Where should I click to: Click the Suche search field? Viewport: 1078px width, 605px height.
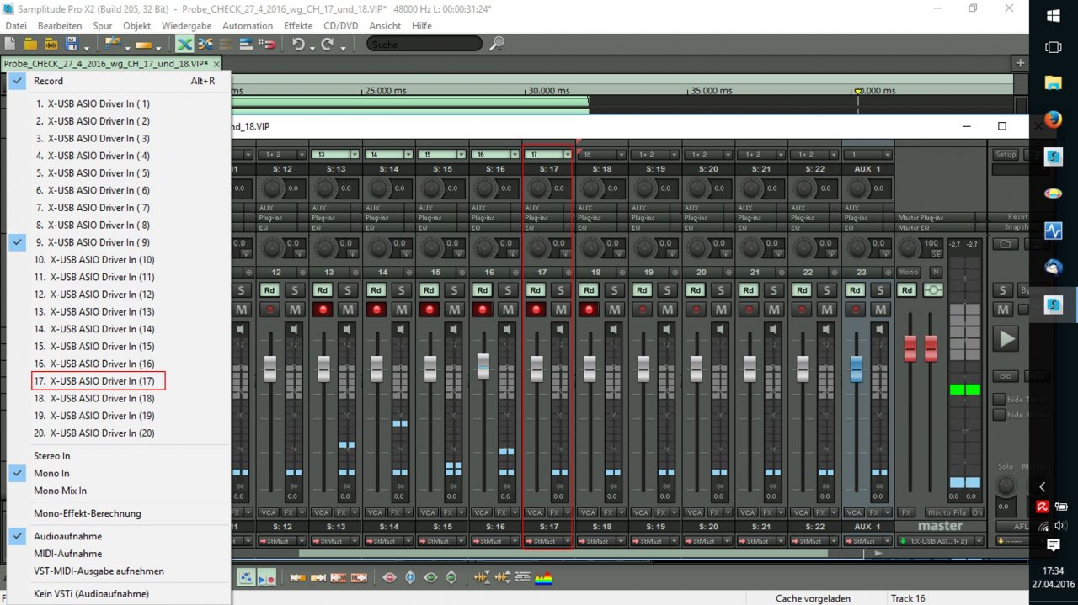424,44
